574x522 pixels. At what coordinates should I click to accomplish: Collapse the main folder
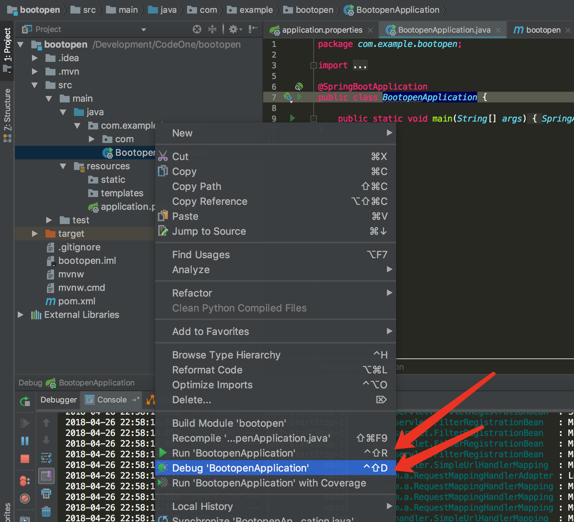(x=49, y=99)
